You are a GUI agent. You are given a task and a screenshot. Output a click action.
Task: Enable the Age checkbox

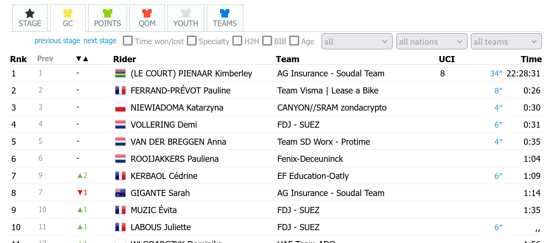(x=294, y=41)
